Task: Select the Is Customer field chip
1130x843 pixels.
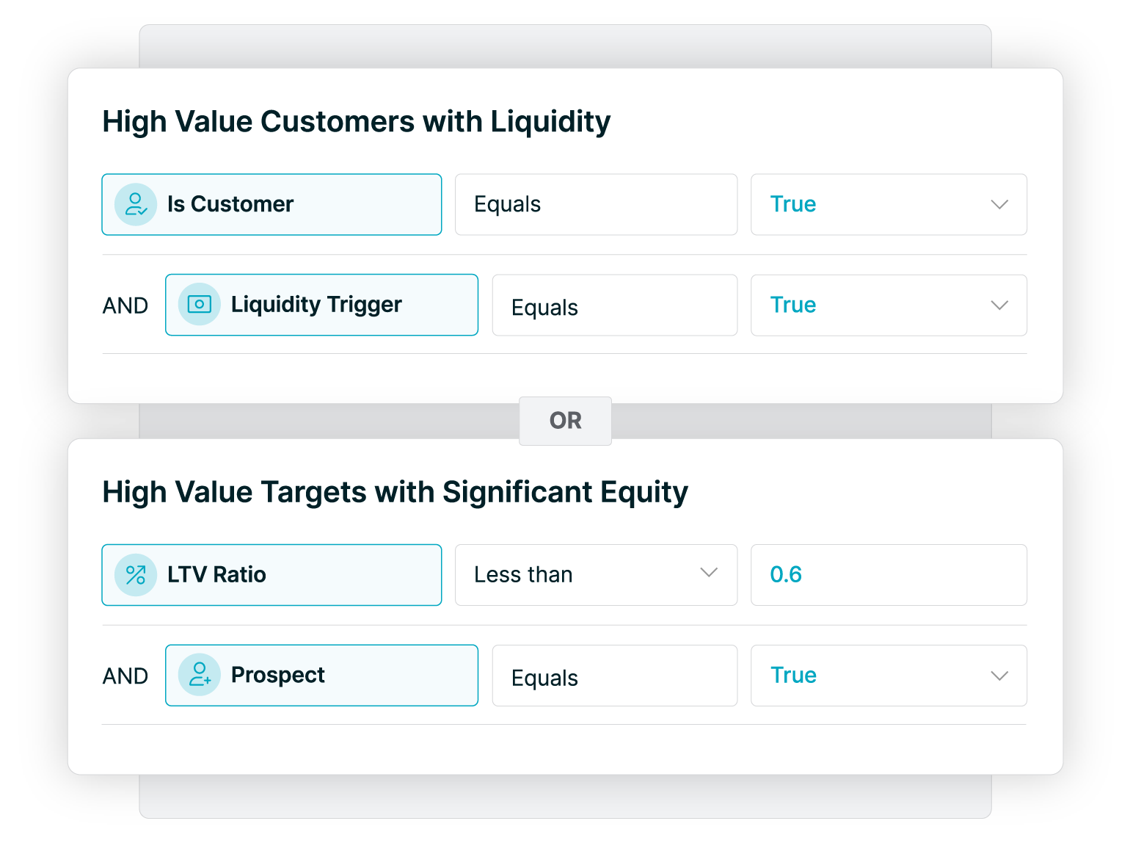Action: pyautogui.click(x=271, y=204)
